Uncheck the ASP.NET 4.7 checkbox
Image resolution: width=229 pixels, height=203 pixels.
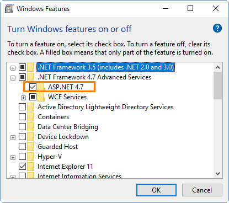click(33, 87)
